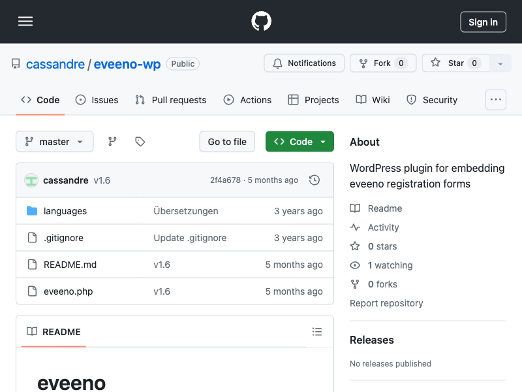Open the hamburger navigation menu
Image resolution: width=522 pixels, height=392 pixels.
click(25, 22)
